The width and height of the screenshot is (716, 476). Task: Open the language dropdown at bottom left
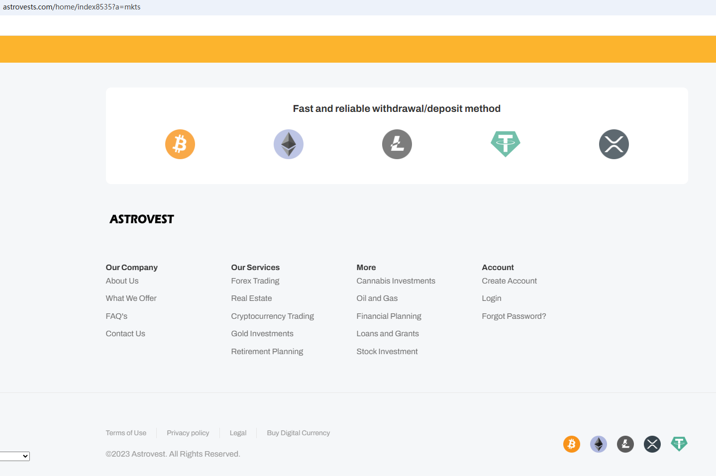(15, 456)
